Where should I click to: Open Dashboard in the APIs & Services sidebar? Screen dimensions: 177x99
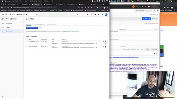9,24
